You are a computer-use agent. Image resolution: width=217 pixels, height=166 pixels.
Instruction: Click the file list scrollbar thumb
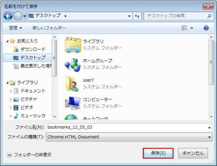211,62
